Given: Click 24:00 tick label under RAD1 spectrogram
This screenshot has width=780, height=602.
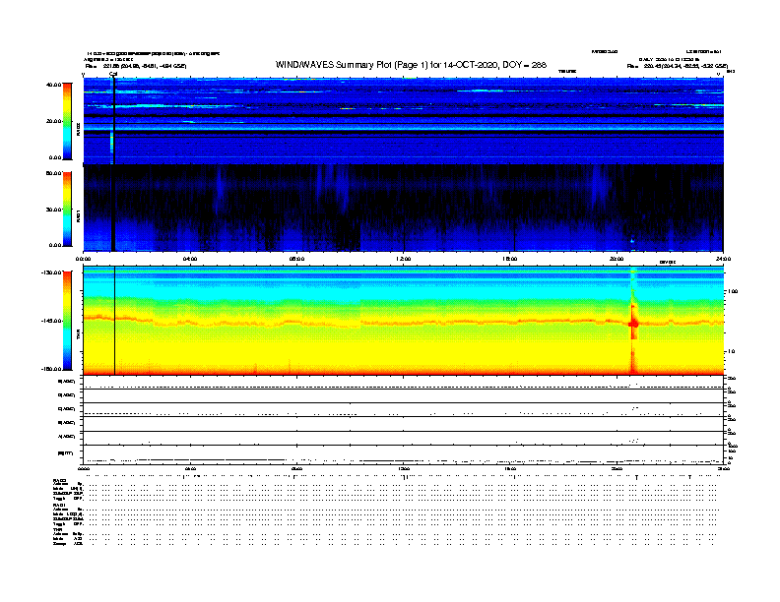Looking at the screenshot, I should point(723,259).
